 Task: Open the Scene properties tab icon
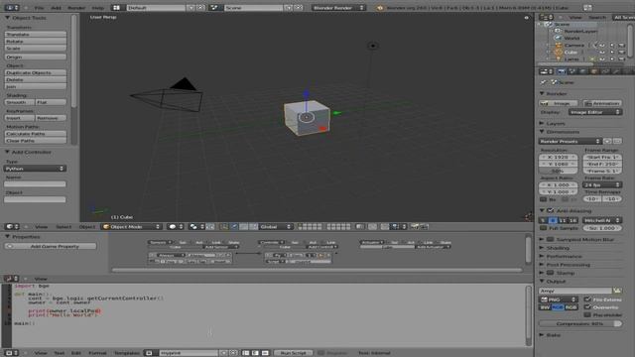pyautogui.click(x=572, y=71)
